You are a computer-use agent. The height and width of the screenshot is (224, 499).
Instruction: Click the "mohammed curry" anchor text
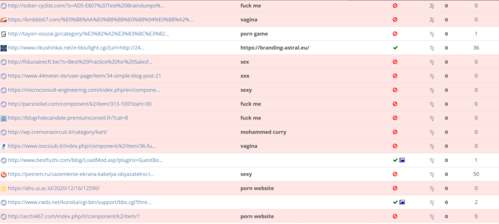264,132
